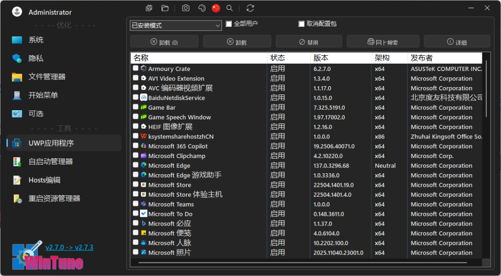Click the WinTune logo in the sidebar

(47, 256)
